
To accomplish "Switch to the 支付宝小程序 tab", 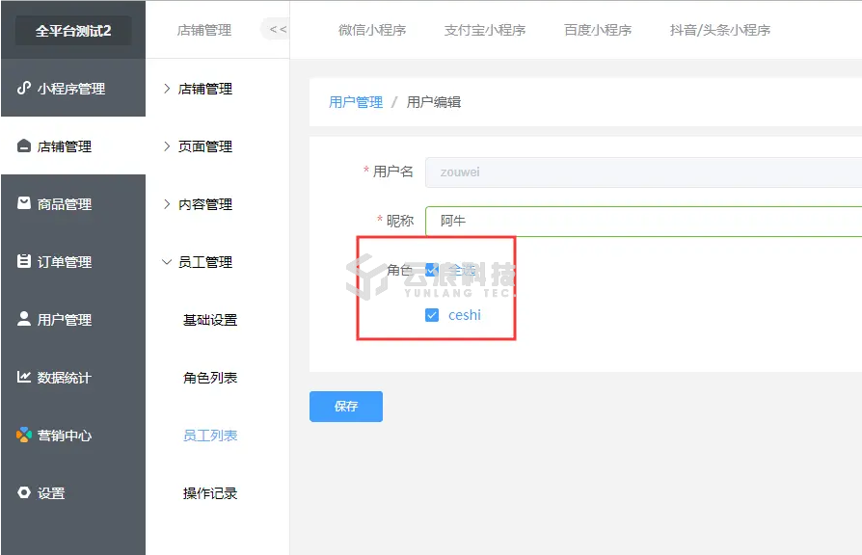I will (485, 30).
